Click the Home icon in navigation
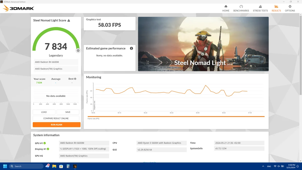Viewport: 302px width, 170px height. [226, 7]
